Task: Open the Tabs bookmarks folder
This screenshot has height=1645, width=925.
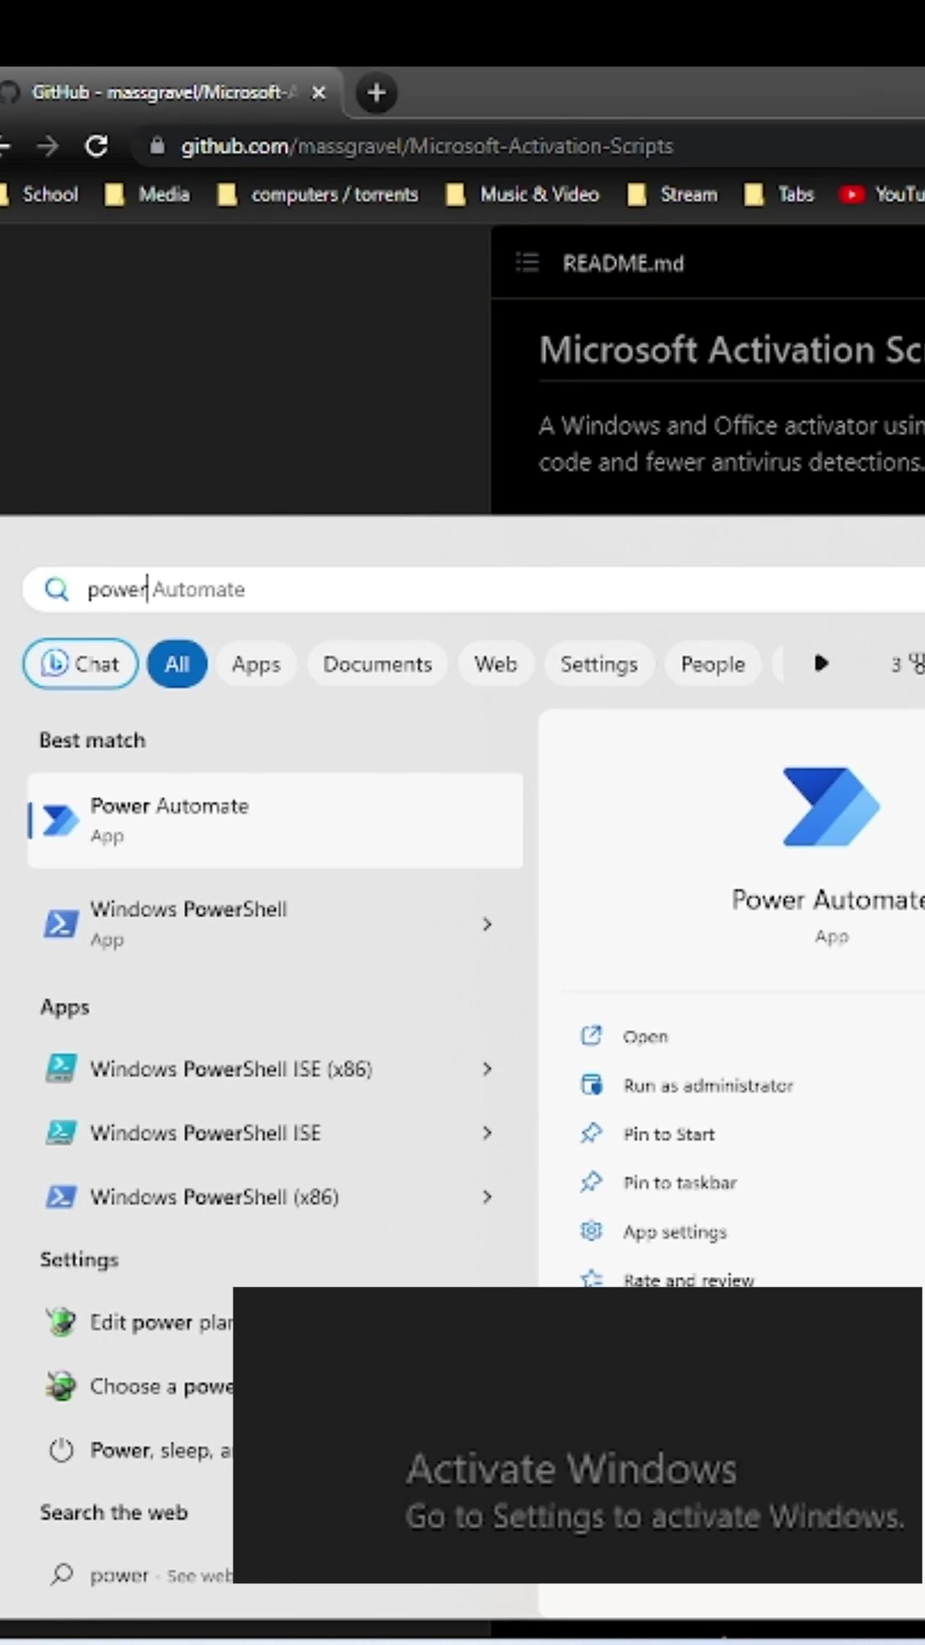Action: (779, 194)
